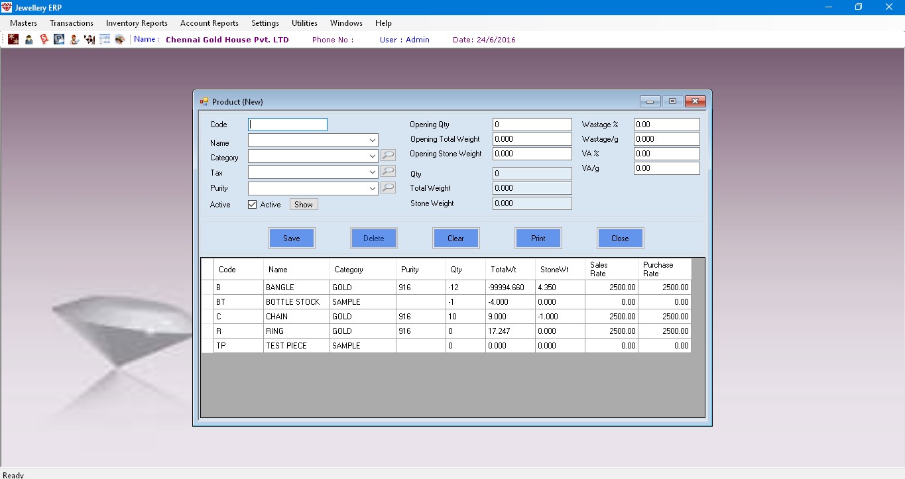Image resolution: width=905 pixels, height=479 pixels.
Task: Click the Clear button
Action: tap(456, 239)
